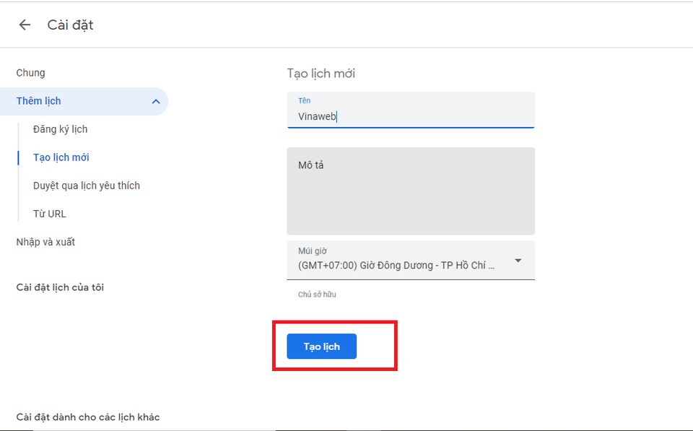Click the back arrow beside Cài đặt

[25, 25]
